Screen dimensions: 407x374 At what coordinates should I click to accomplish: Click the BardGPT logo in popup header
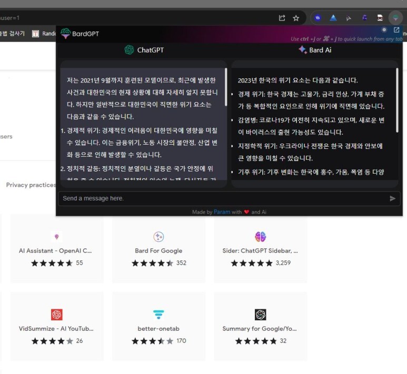(80, 34)
